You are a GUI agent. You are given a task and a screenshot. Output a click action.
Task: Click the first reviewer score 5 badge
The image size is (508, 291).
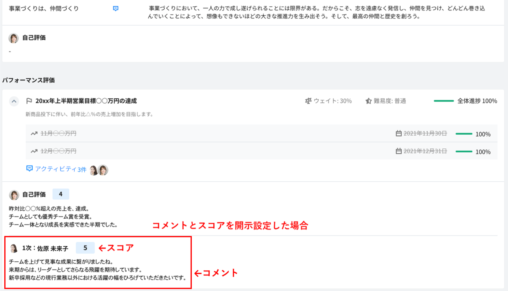[x=85, y=248]
